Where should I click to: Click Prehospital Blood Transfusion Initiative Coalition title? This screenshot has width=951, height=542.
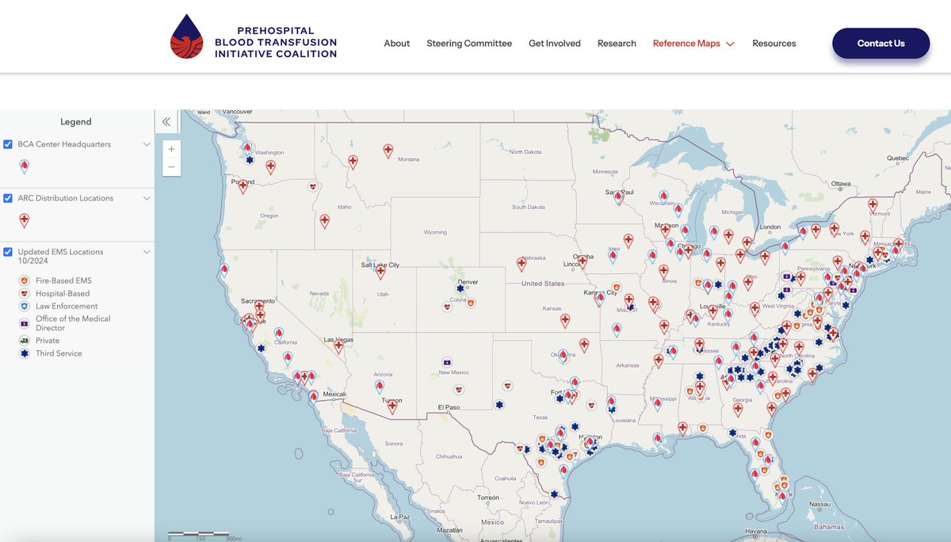[x=276, y=42]
